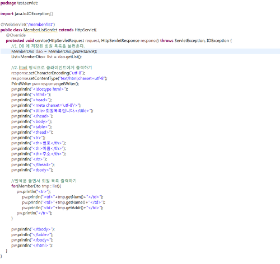Click 'throws ServletException, IOException' text
280x264 pixels.
point(194,41)
